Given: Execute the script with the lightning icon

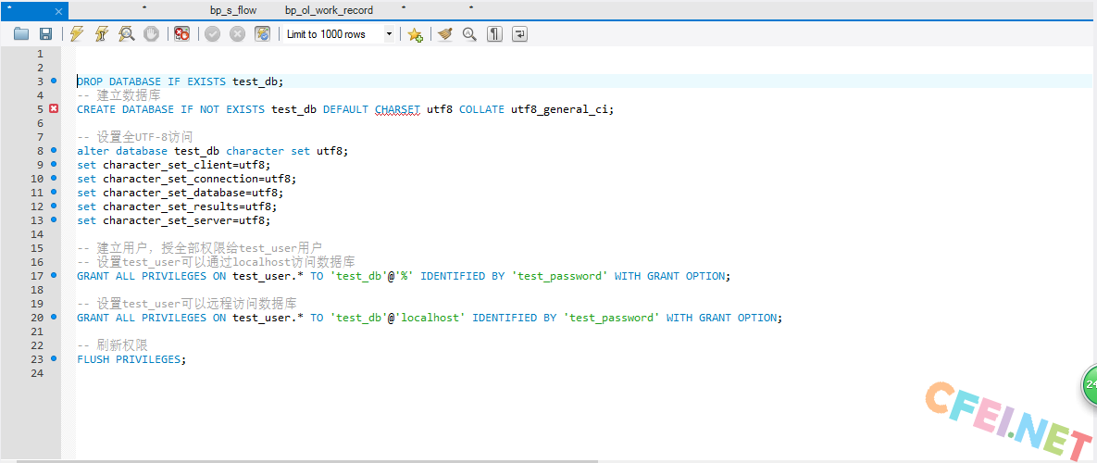Looking at the screenshot, I should click(x=77, y=34).
